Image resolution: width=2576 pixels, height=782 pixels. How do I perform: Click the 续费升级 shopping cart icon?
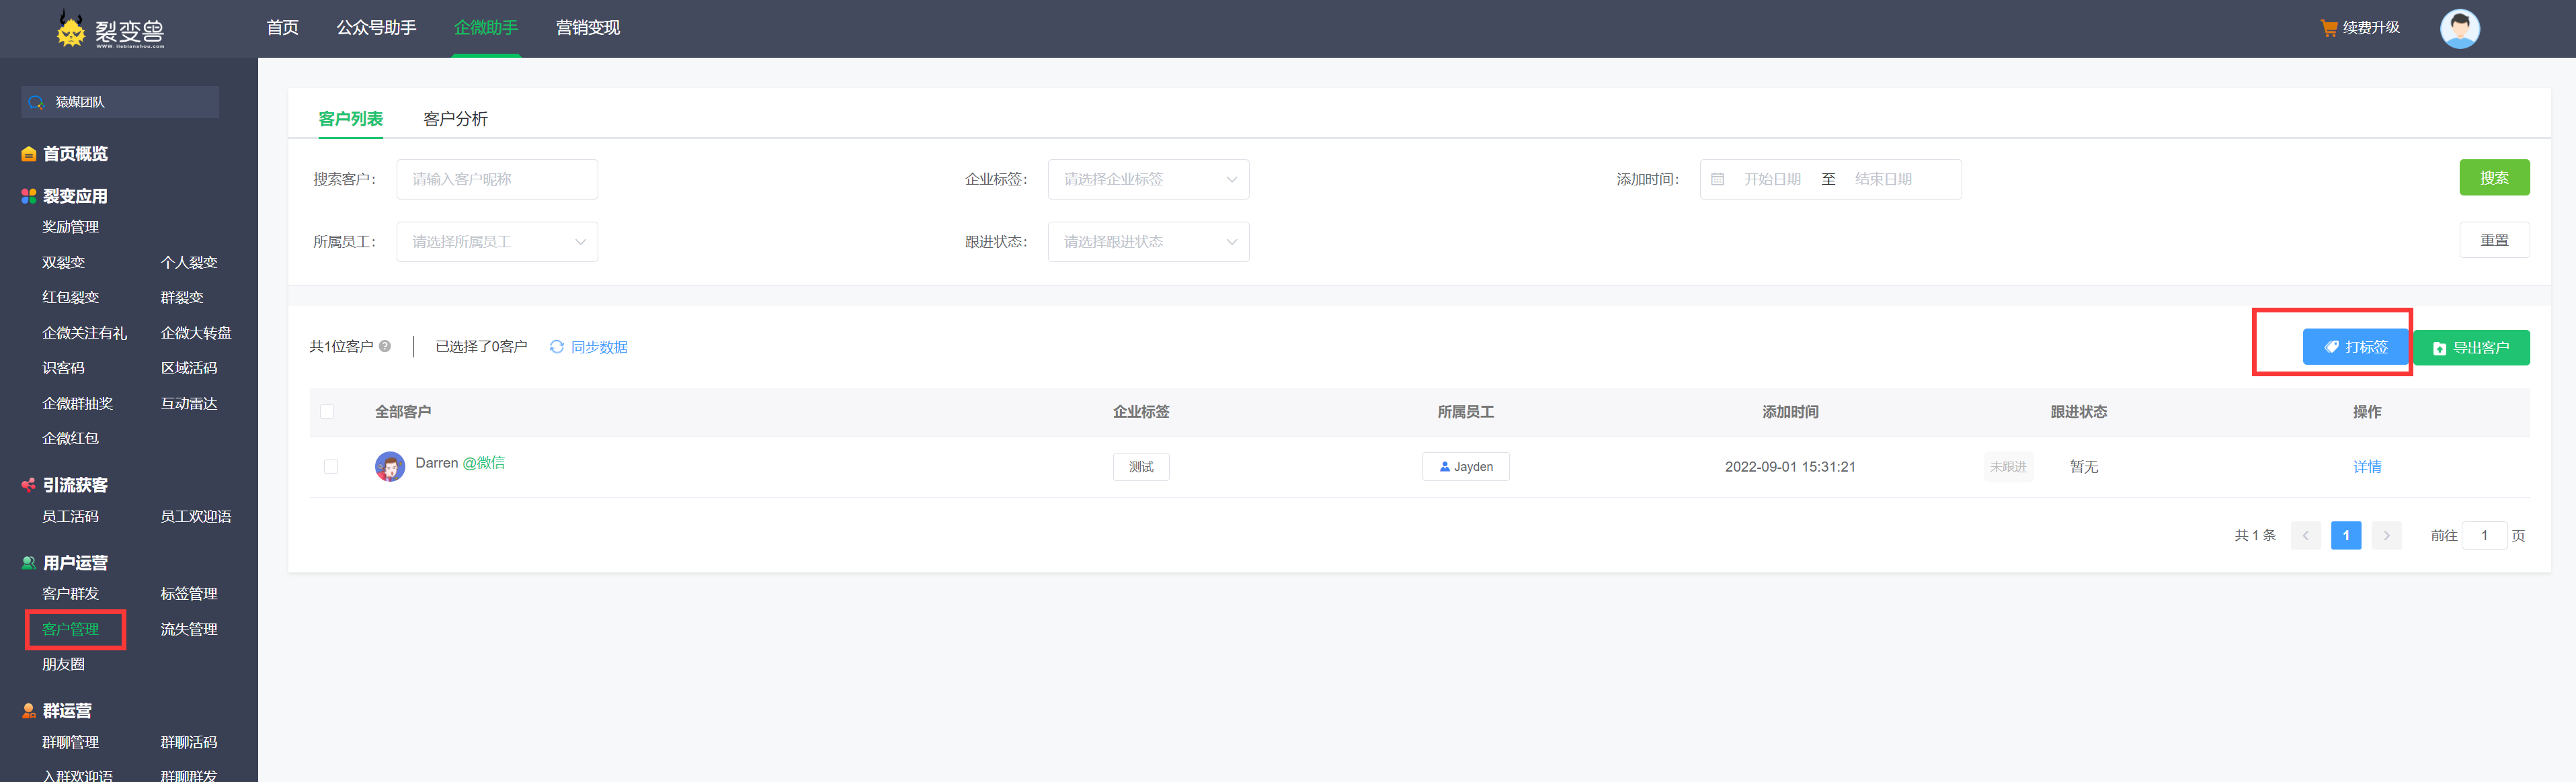tap(2328, 28)
